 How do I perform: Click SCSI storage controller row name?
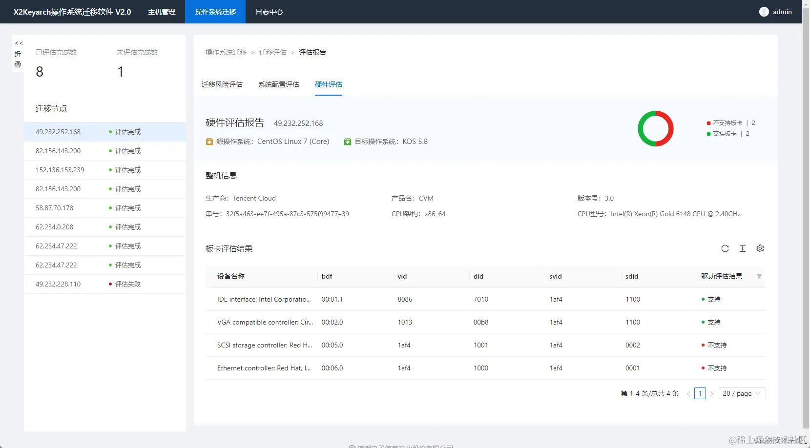tap(265, 345)
